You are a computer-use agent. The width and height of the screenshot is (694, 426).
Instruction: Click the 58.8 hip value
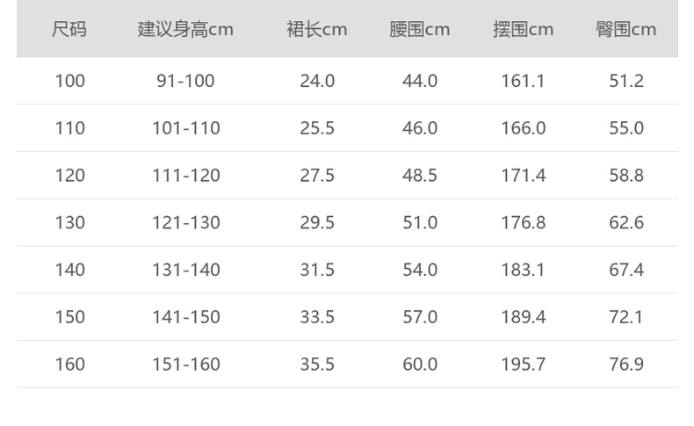tap(626, 176)
